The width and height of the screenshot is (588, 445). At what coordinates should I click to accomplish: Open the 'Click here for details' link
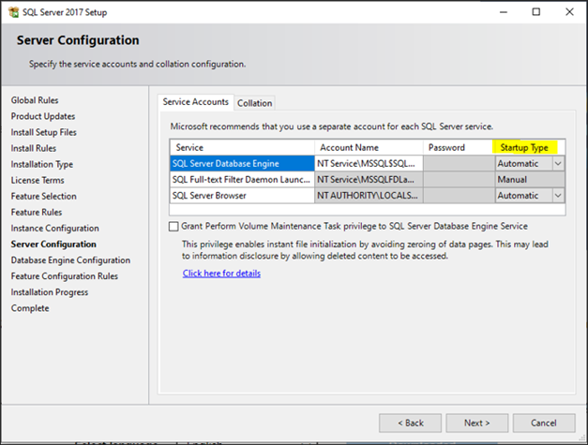pyautogui.click(x=221, y=274)
